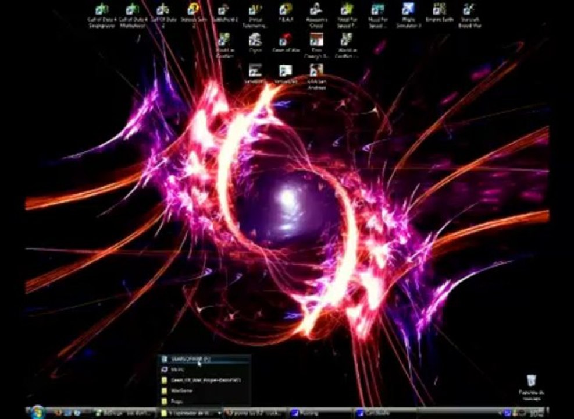Open the Flight Simulator X shortcut

point(408,15)
